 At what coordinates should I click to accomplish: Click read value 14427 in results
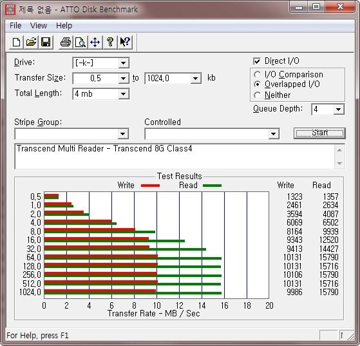(329, 249)
